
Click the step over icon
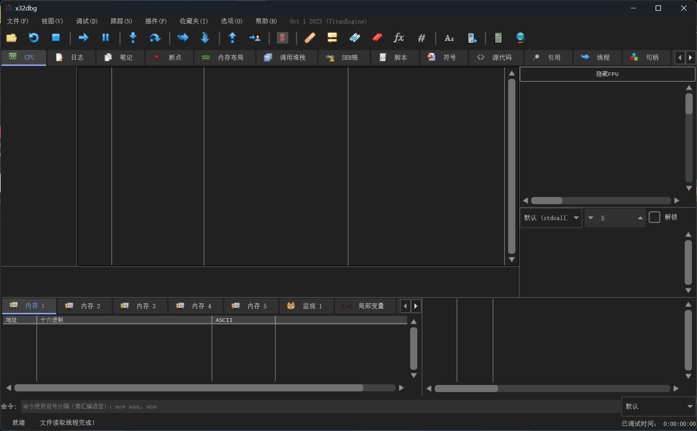coord(155,37)
